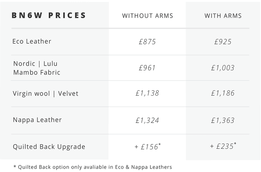Screen dimensions: 261x172
Task: Click the Eco Leather row label
Action: pyautogui.click(x=32, y=41)
